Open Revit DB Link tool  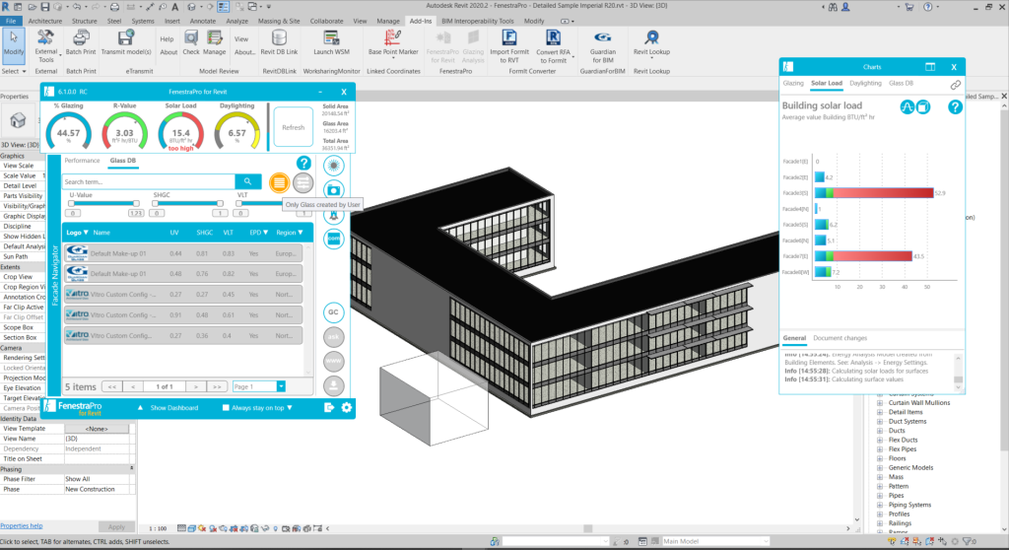point(279,43)
